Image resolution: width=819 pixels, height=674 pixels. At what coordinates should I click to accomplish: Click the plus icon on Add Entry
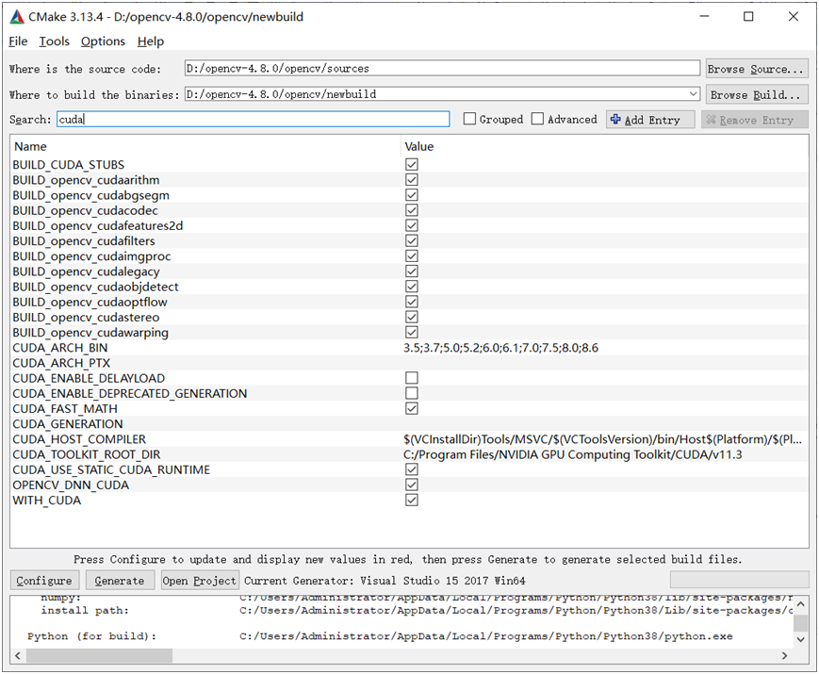point(615,120)
